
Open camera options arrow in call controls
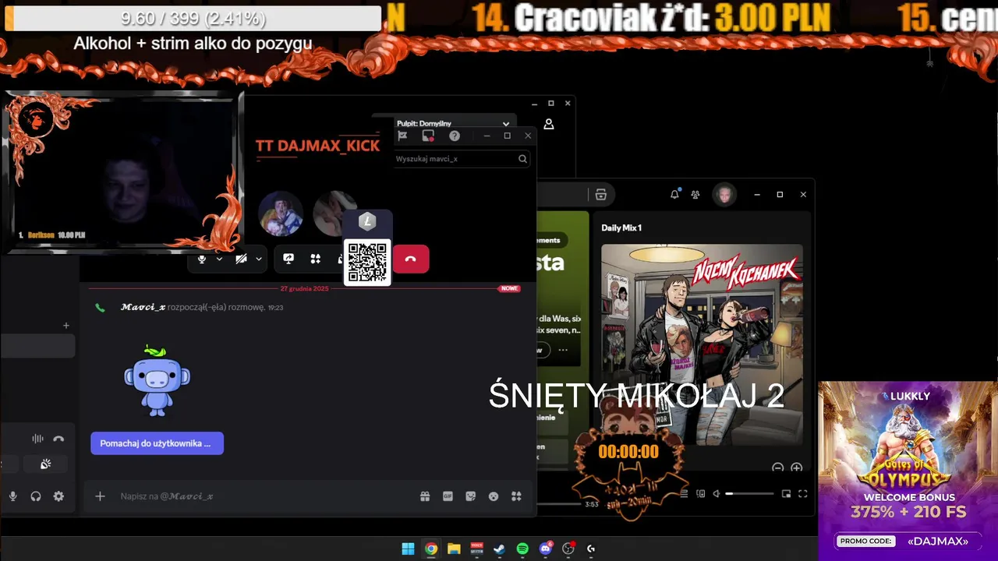click(x=259, y=259)
